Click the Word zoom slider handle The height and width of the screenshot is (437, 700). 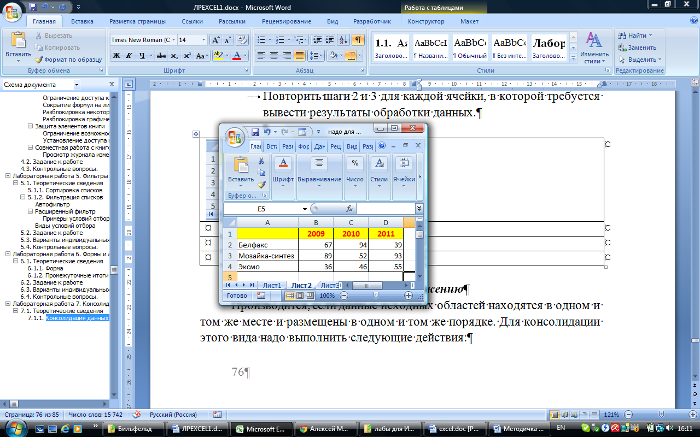click(661, 415)
